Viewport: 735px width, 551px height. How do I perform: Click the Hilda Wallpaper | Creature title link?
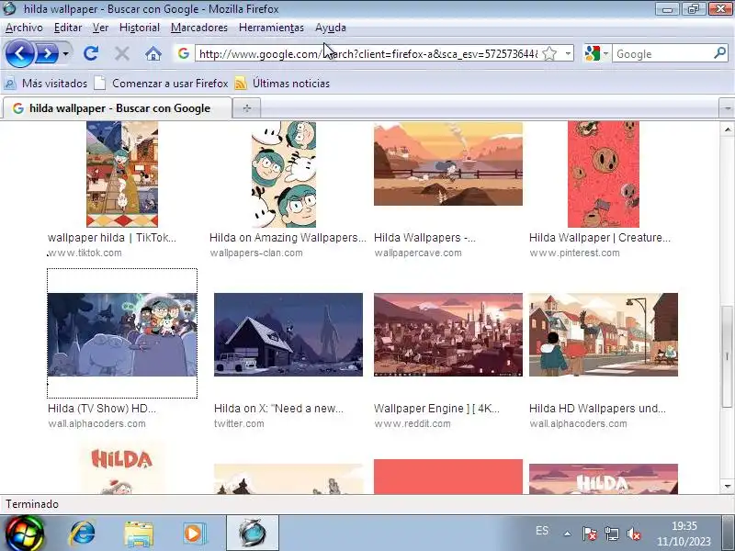coord(600,238)
